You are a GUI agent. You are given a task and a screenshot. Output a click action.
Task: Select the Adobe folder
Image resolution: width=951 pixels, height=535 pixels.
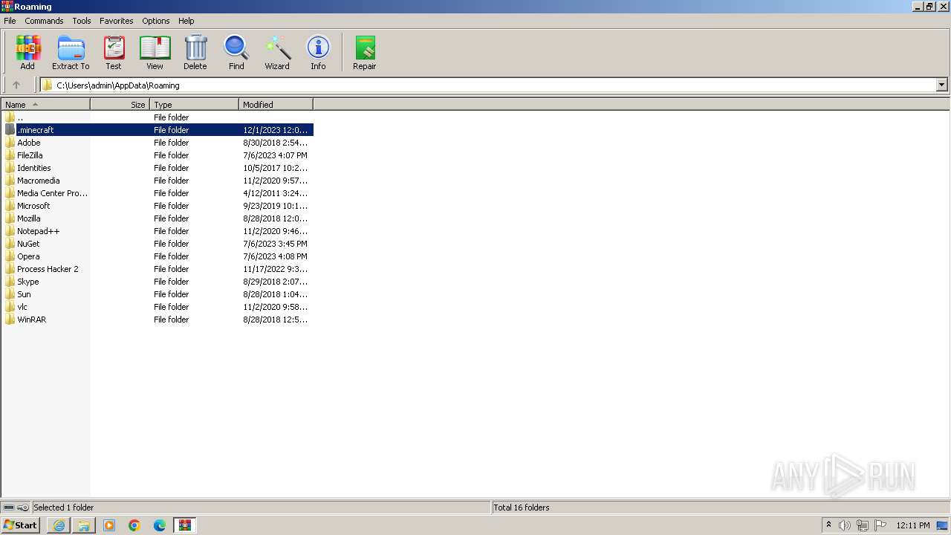(x=158, y=143)
